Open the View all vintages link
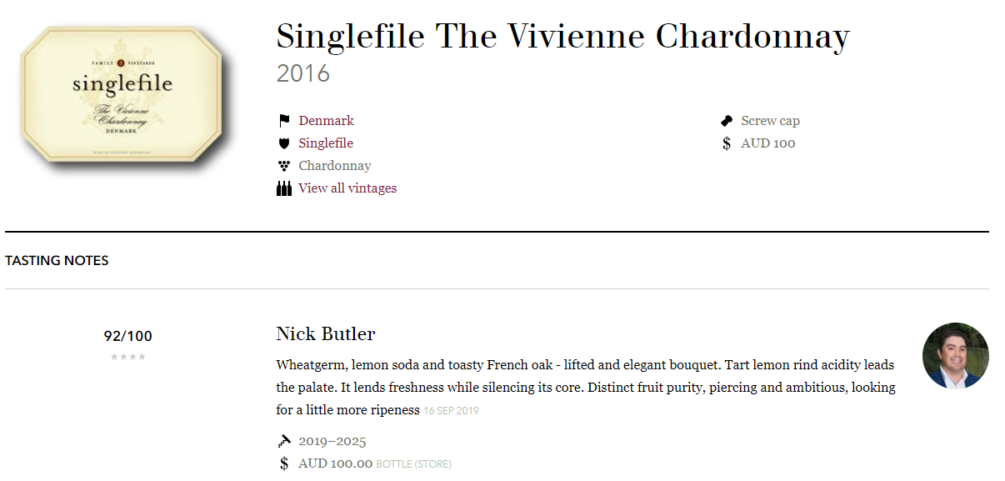 (x=347, y=188)
